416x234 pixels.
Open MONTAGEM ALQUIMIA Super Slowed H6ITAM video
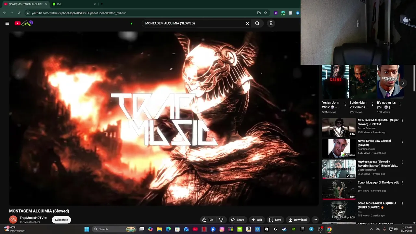coord(339,127)
